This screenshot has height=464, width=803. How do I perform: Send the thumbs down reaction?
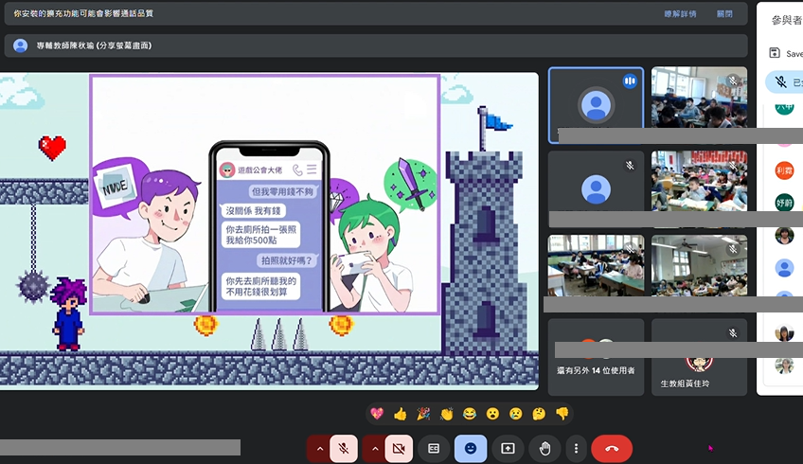point(562,414)
